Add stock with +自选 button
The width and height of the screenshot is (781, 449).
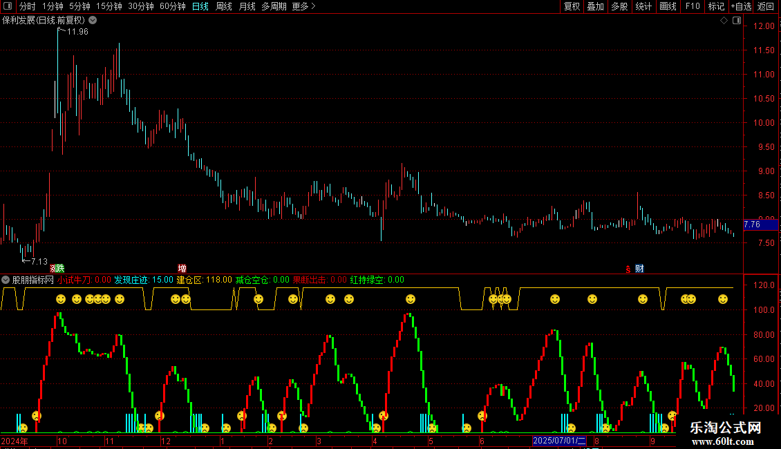[x=741, y=6]
